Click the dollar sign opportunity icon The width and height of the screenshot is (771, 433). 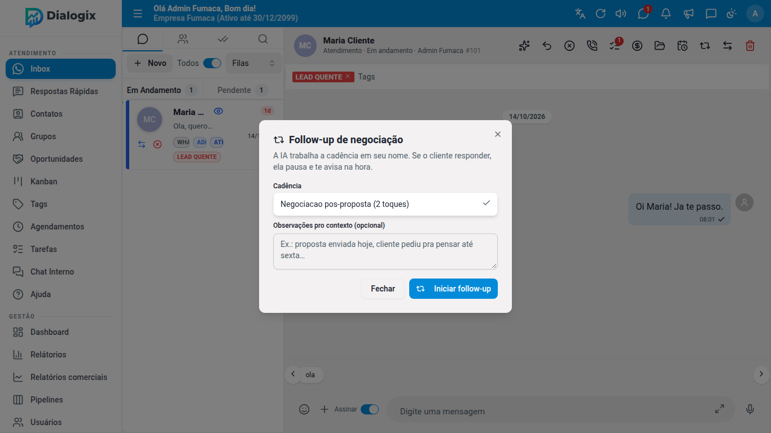pyautogui.click(x=637, y=46)
